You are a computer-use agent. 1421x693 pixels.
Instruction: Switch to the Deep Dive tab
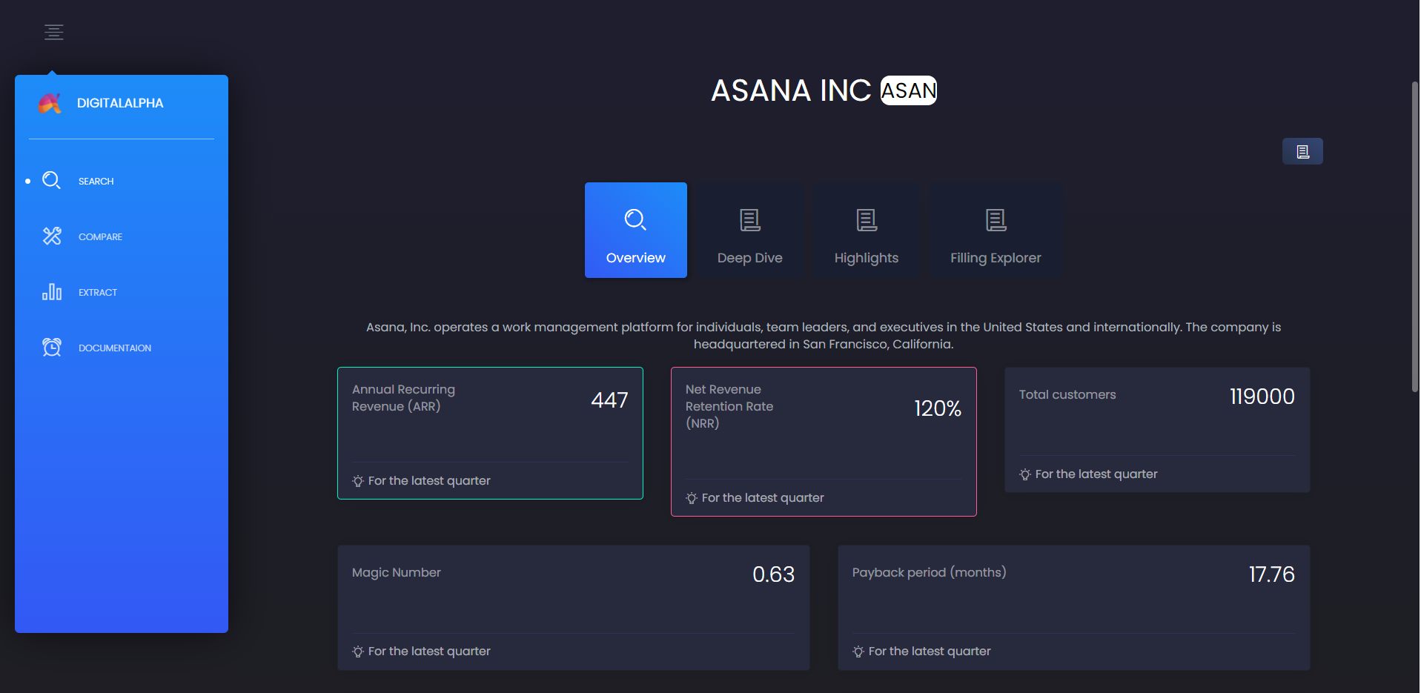[750, 230]
